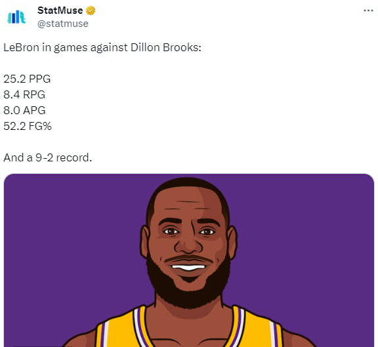
Task: Click the 25.2 PPG stat line
Action: (27, 79)
